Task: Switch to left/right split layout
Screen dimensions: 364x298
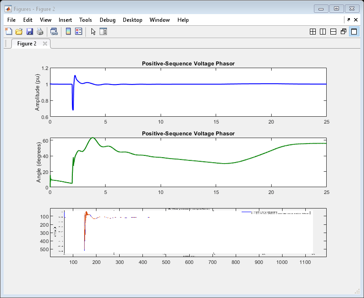Action: (x=323, y=31)
